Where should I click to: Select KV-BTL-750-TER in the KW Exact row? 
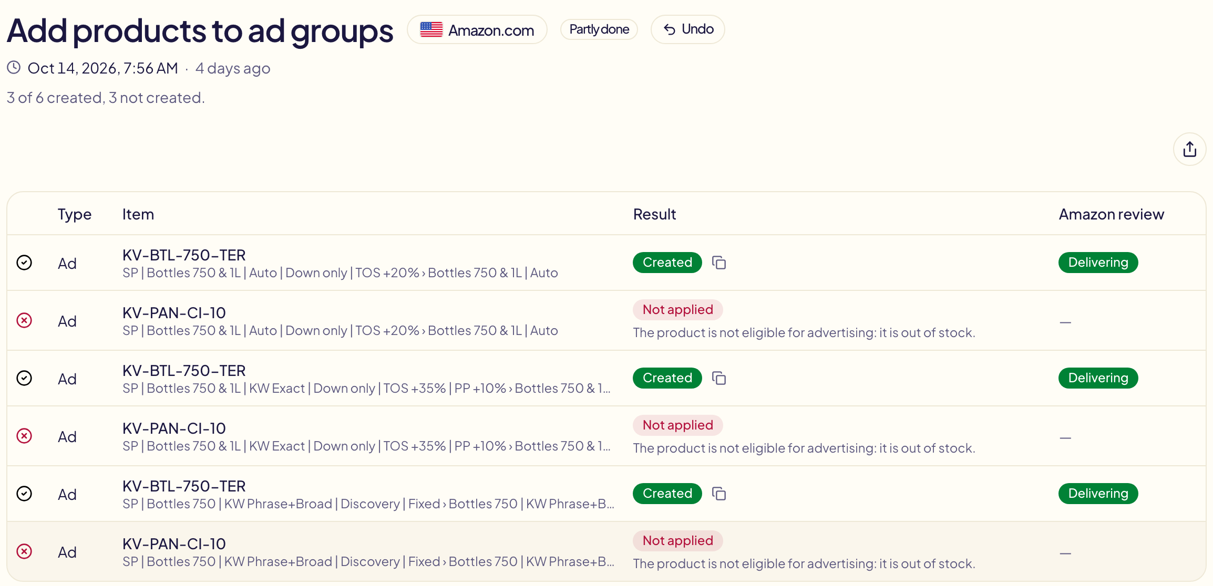click(184, 371)
